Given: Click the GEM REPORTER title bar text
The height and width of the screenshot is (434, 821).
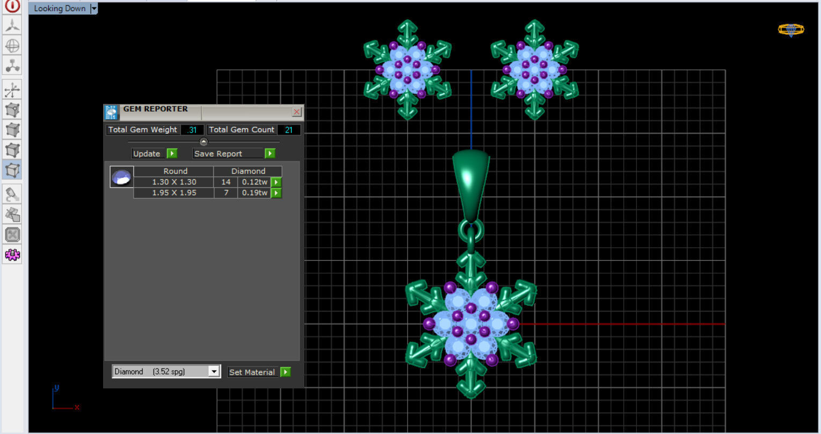Looking at the screenshot, I should [x=156, y=109].
